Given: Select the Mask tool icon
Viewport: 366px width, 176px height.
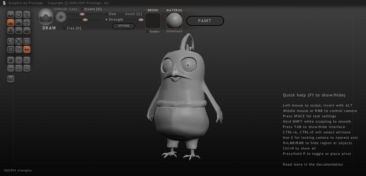Looking at the screenshot, I should 11,50.
